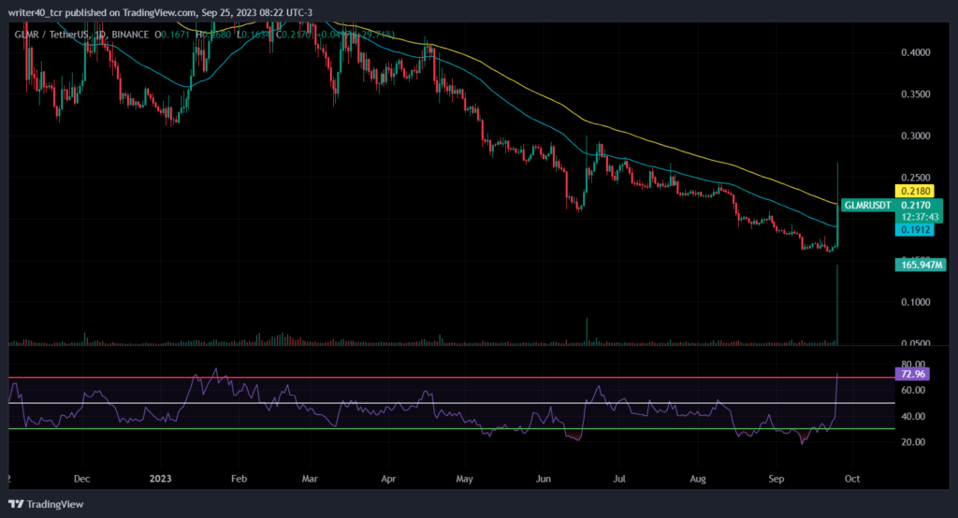
Task: Click the 'writer40_tcr published on TradingView.com' header text
Action: pyautogui.click(x=103, y=12)
